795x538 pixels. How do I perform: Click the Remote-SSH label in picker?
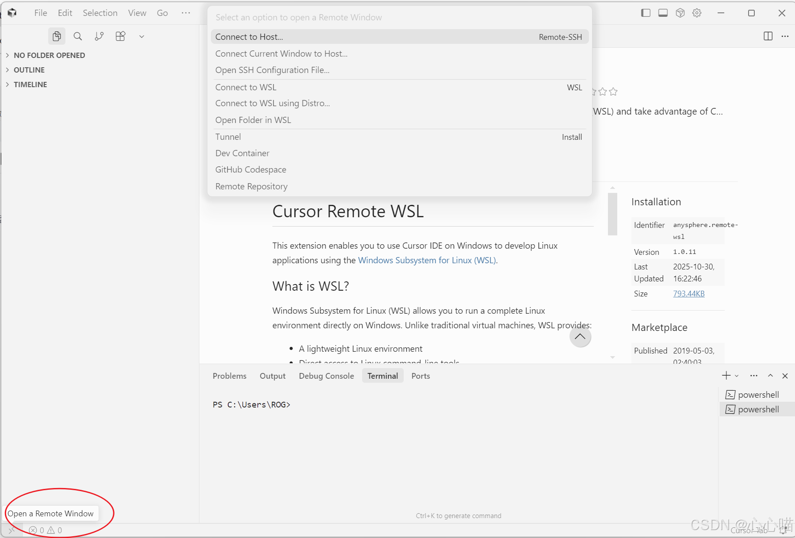point(560,37)
